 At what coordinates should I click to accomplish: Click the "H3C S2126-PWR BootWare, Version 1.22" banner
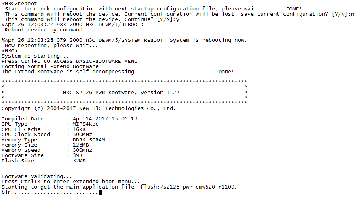tap(121, 92)
